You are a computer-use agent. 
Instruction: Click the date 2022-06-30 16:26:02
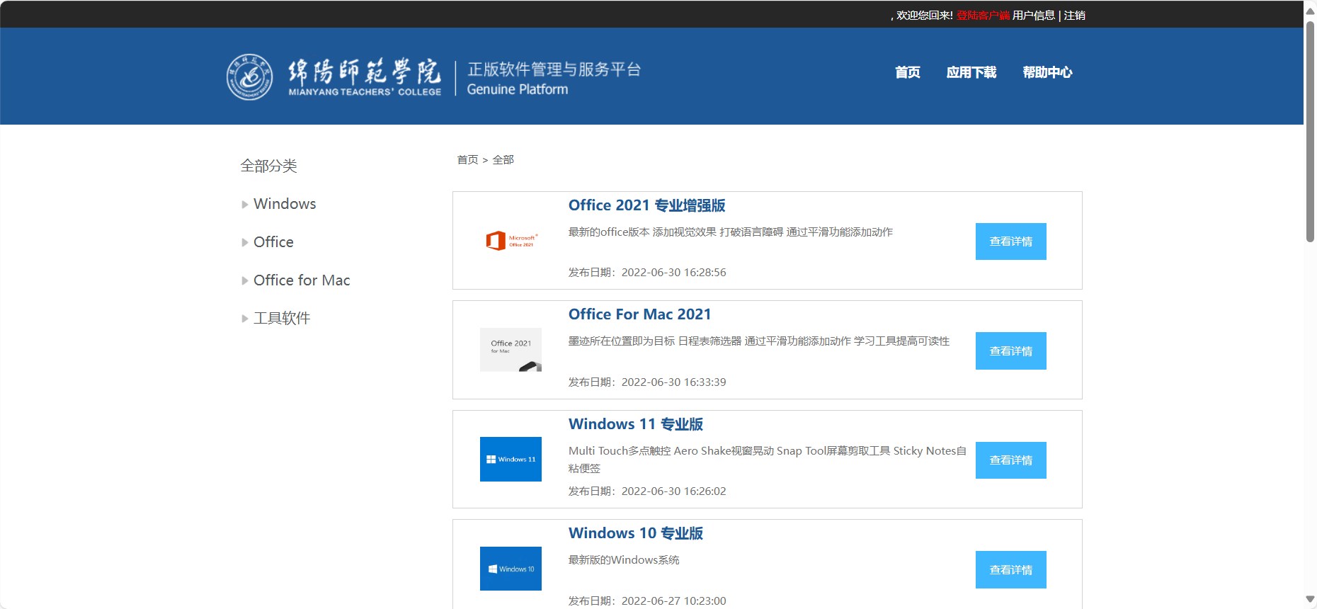(673, 491)
